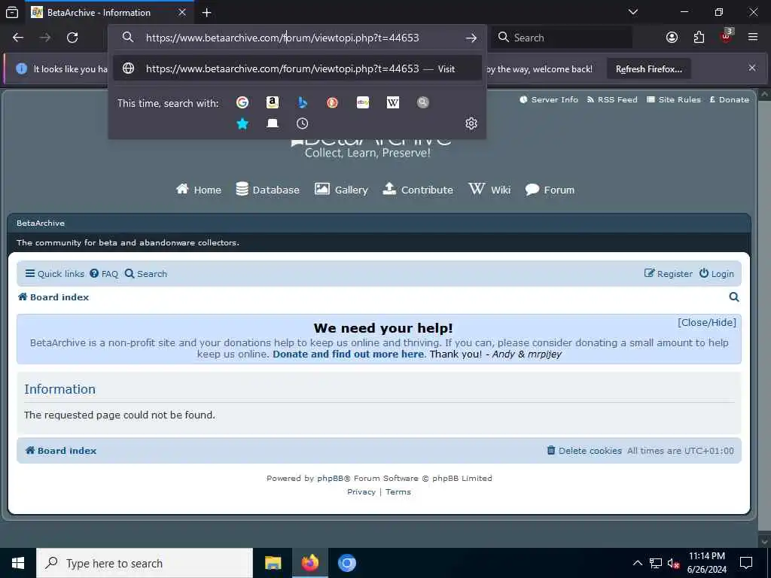Open the RSS Feed link
The image size is (771, 578).
tap(612, 100)
